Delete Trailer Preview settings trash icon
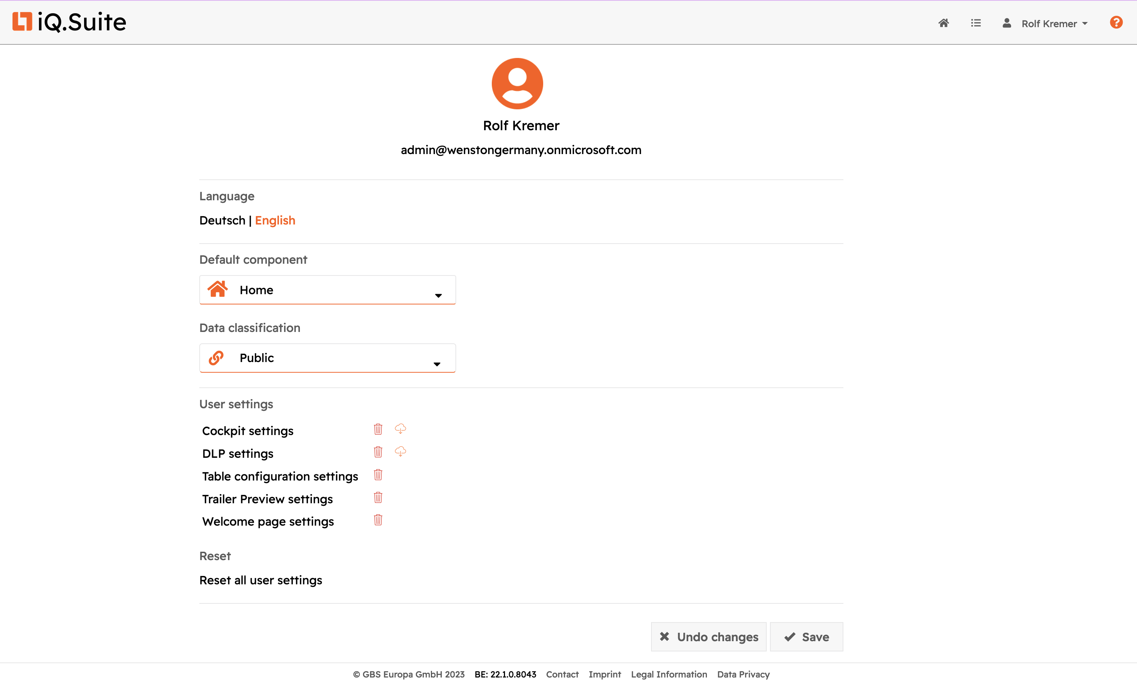1137x683 pixels. (378, 497)
